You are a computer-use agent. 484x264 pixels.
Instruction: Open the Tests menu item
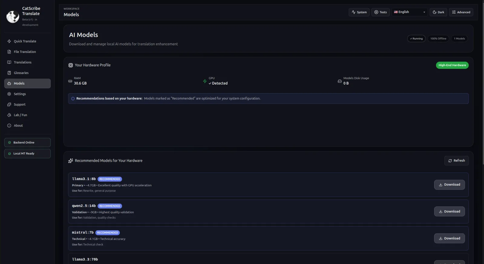(380, 12)
